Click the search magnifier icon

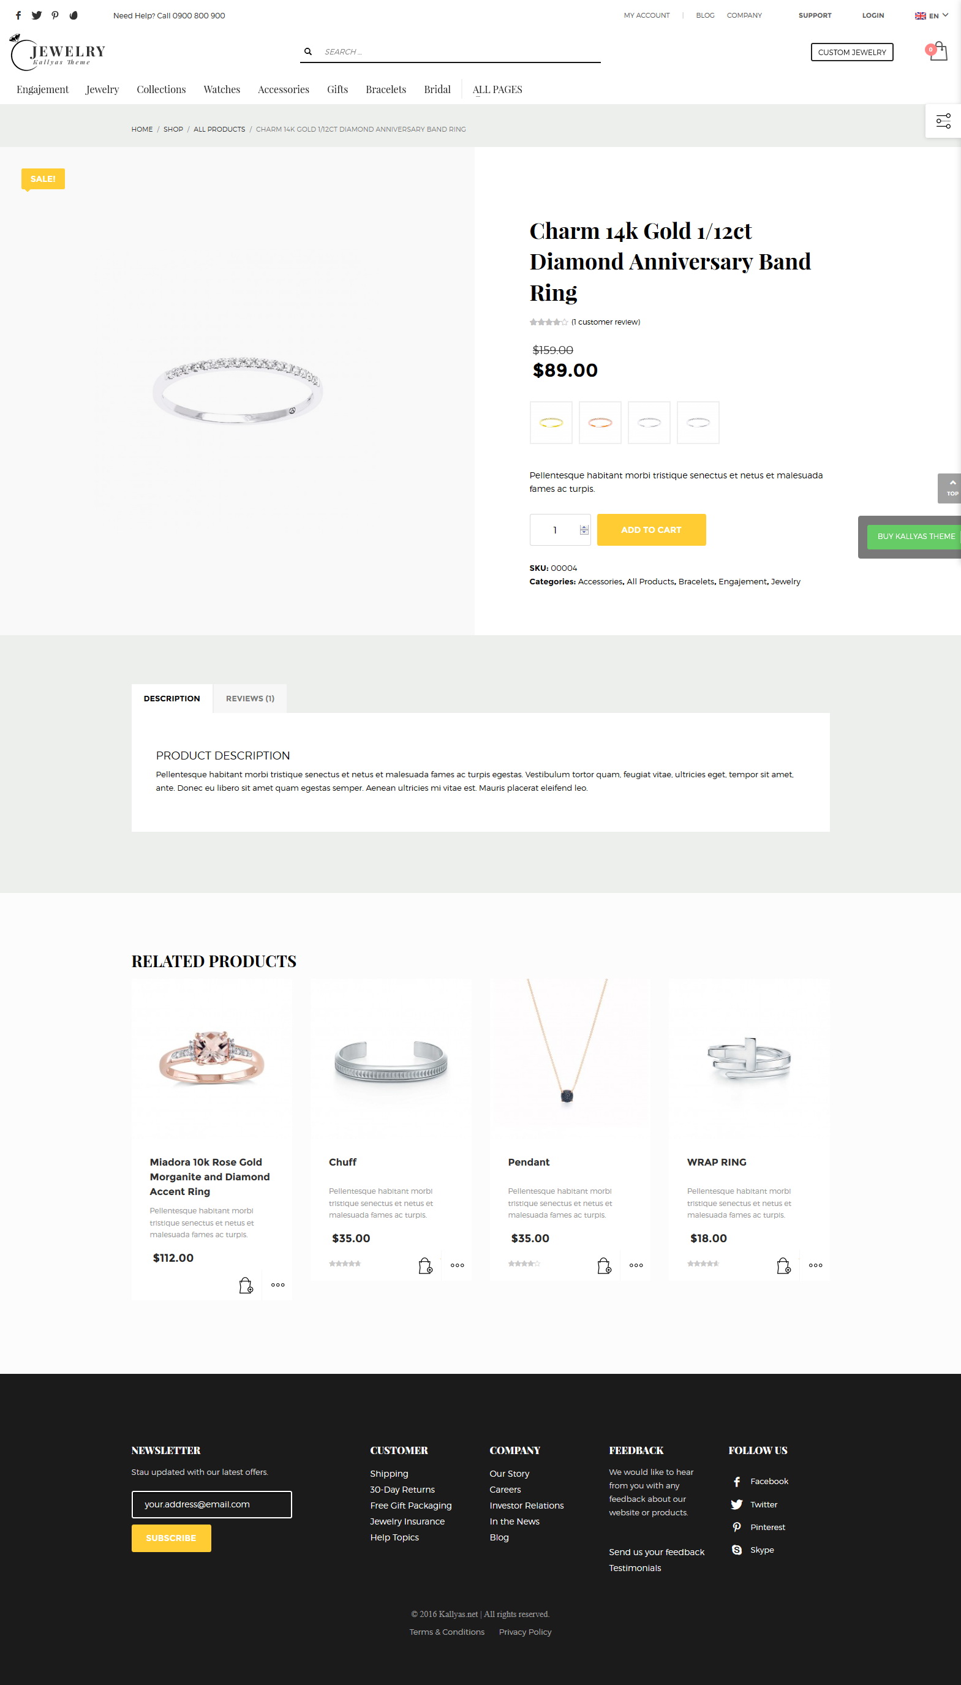(307, 51)
